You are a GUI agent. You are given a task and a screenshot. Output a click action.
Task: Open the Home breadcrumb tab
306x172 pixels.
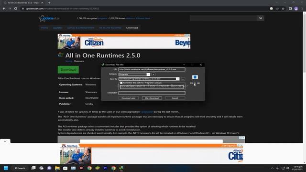coord(44,28)
